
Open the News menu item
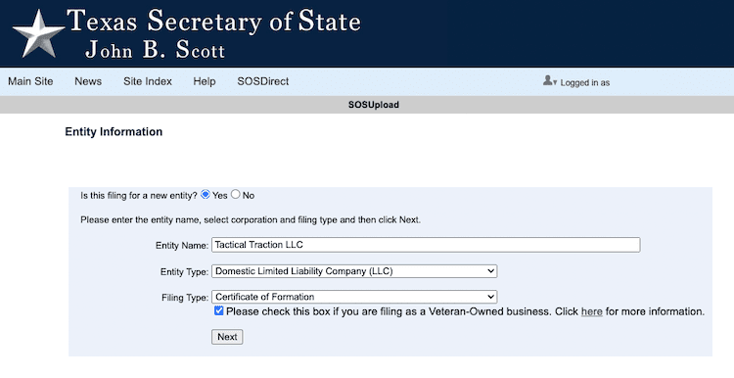click(x=88, y=81)
